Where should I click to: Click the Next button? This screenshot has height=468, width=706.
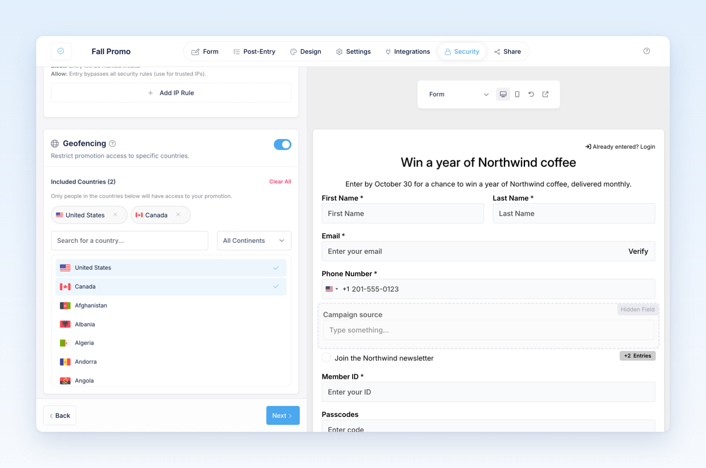pos(283,416)
